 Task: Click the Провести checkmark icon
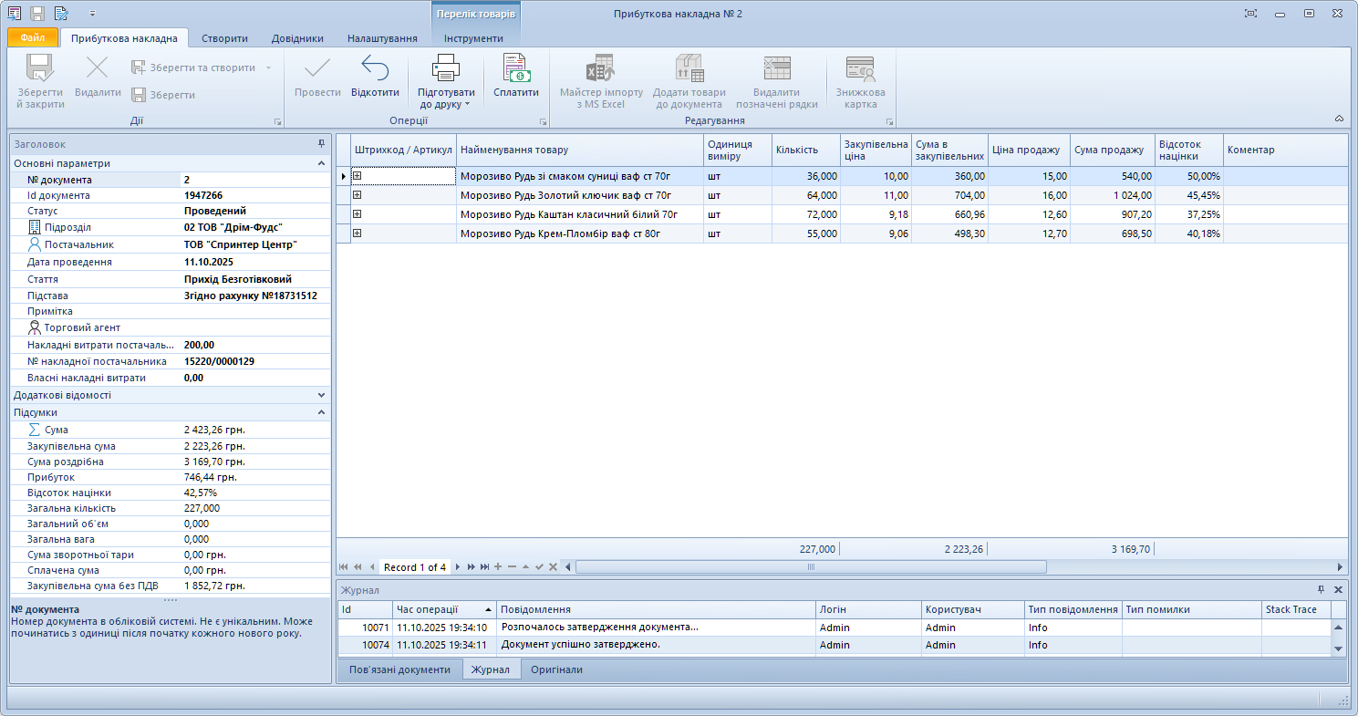click(317, 69)
